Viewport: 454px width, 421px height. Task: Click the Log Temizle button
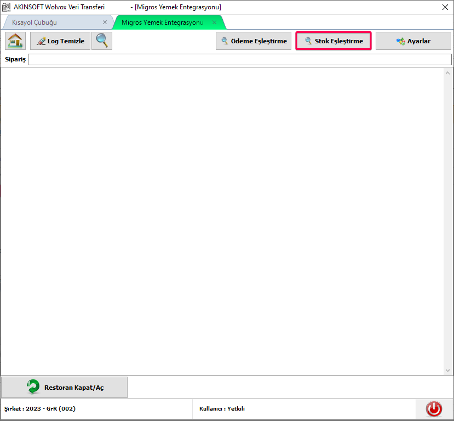[x=60, y=41]
